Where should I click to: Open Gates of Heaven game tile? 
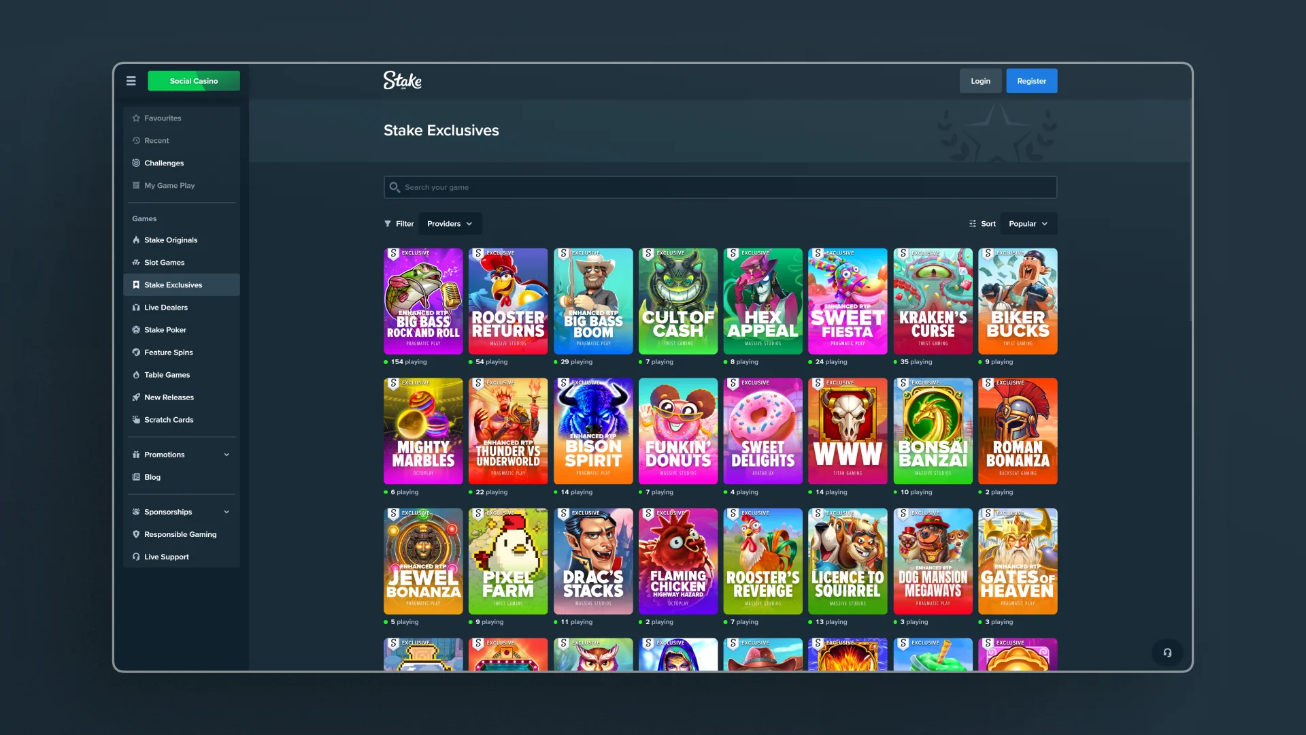[x=1018, y=561]
